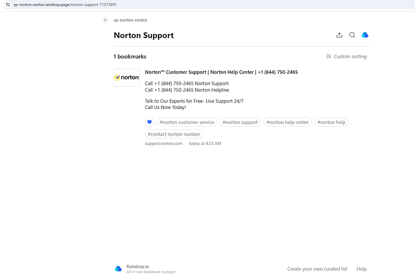415x276 pixels.
Task: Click the browser address bar URL
Action: (x=65, y=4)
